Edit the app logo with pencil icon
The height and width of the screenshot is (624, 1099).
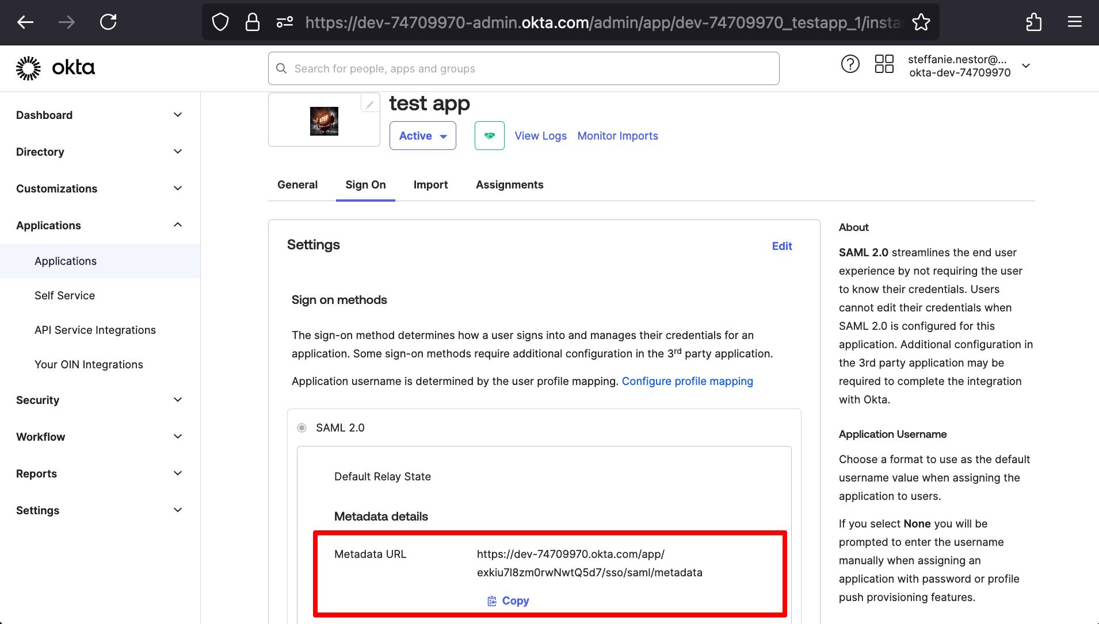pyautogui.click(x=369, y=104)
